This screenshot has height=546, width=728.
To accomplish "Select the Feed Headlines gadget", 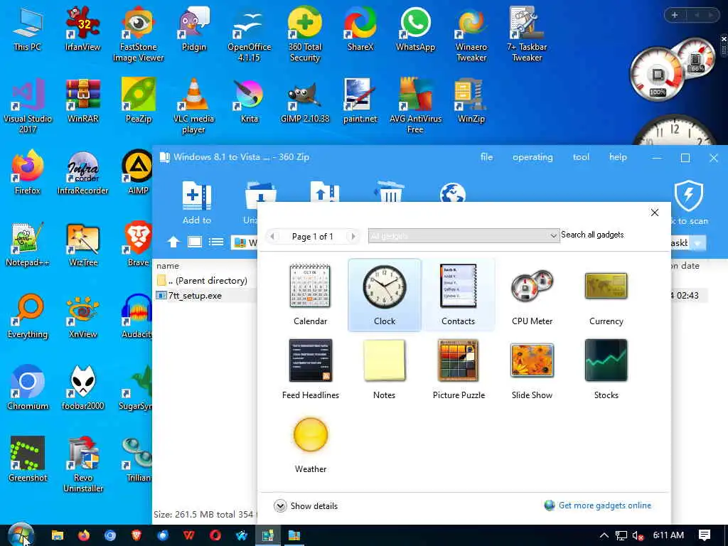I will coord(310,369).
